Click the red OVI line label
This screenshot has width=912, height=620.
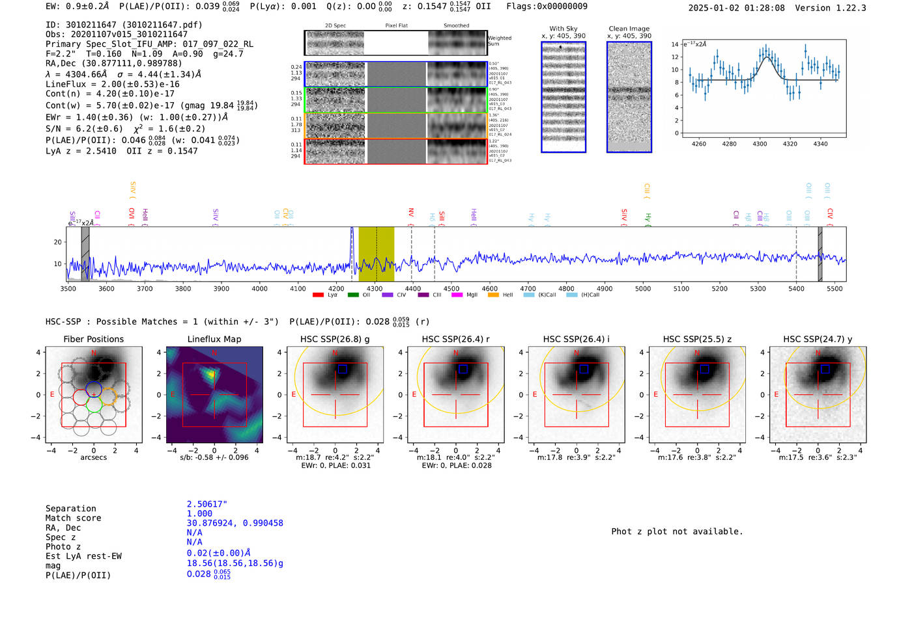tap(132, 217)
